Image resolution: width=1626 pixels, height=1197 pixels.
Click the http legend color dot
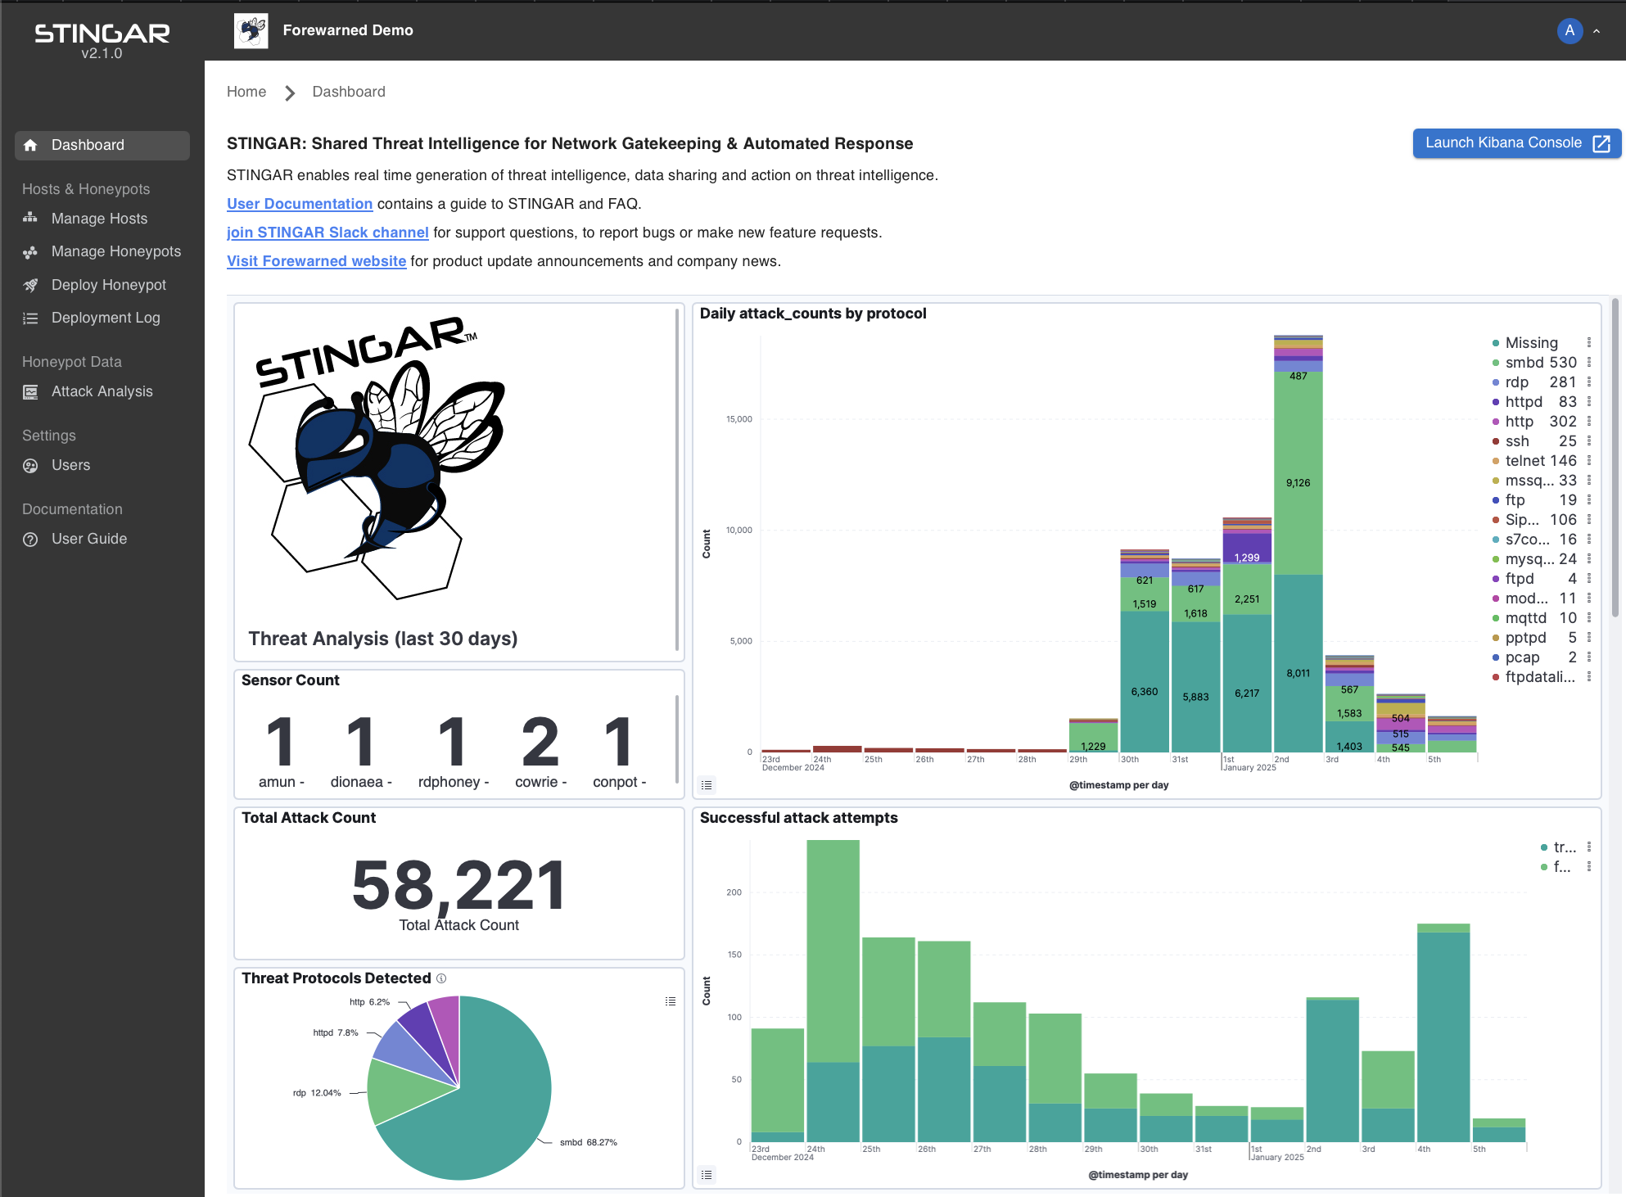click(x=1496, y=422)
